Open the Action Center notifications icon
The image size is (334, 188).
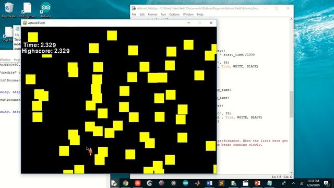[x=326, y=183]
